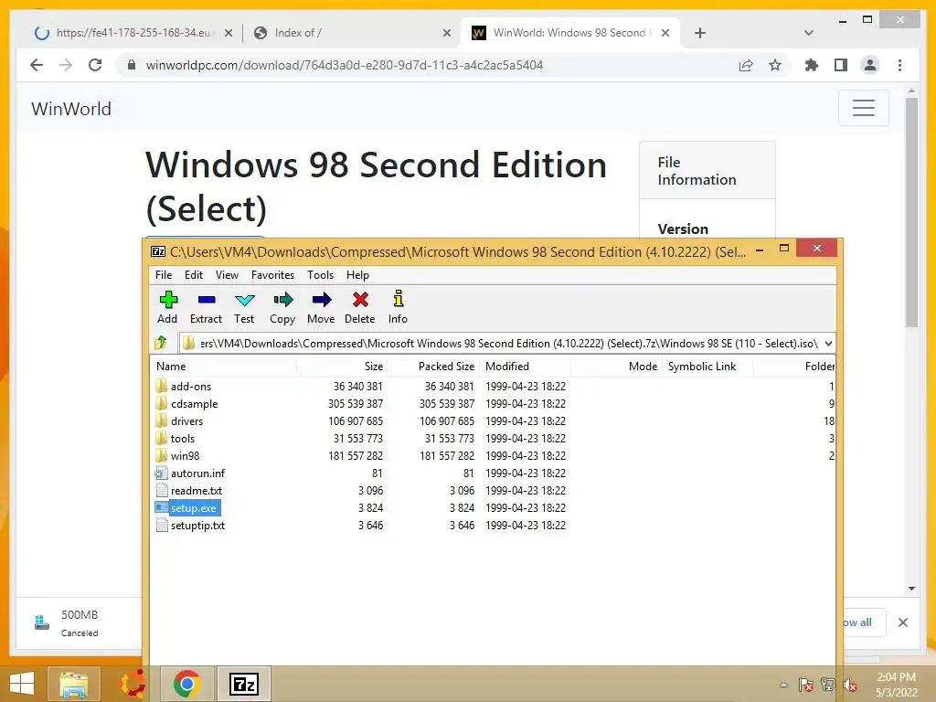Close the Index of / tab
The height and width of the screenshot is (702, 936).
pos(446,33)
